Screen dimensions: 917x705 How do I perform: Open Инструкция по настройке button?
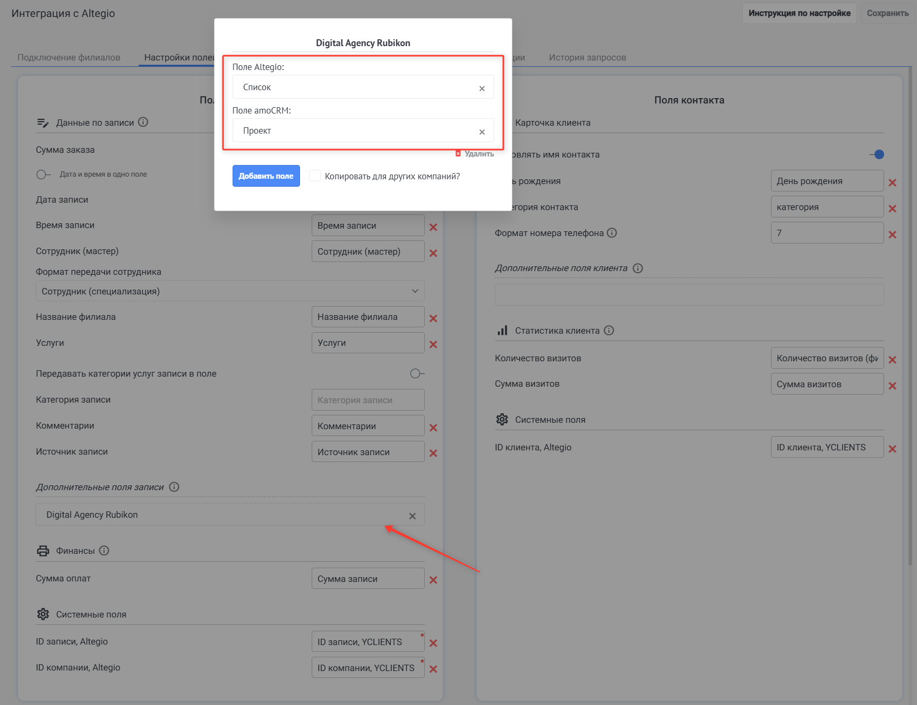(799, 13)
